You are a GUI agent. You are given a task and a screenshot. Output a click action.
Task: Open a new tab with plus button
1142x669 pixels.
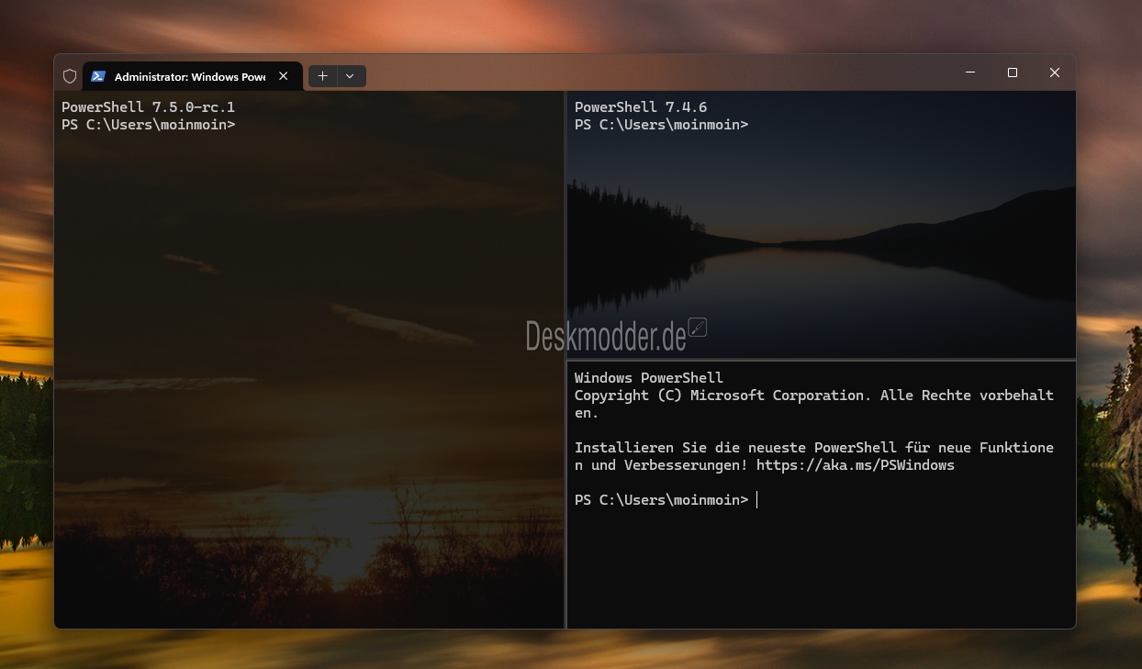(322, 76)
